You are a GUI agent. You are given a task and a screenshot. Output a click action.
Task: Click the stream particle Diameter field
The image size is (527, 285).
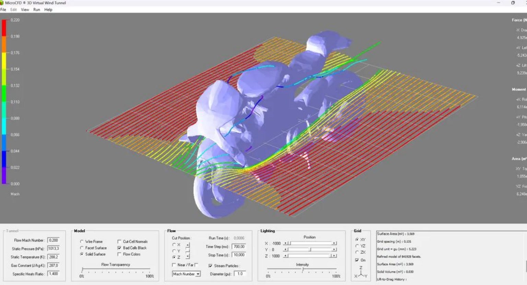[x=240, y=274]
